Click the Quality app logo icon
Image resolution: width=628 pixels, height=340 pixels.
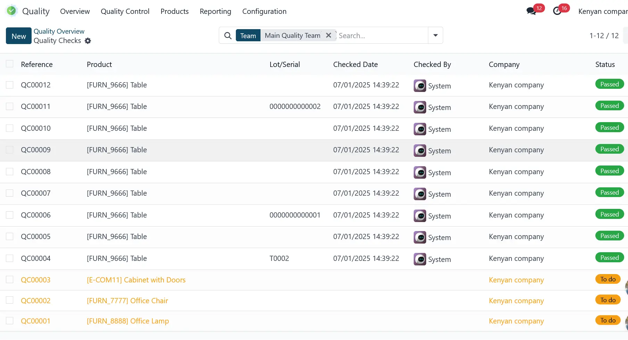pos(11,11)
